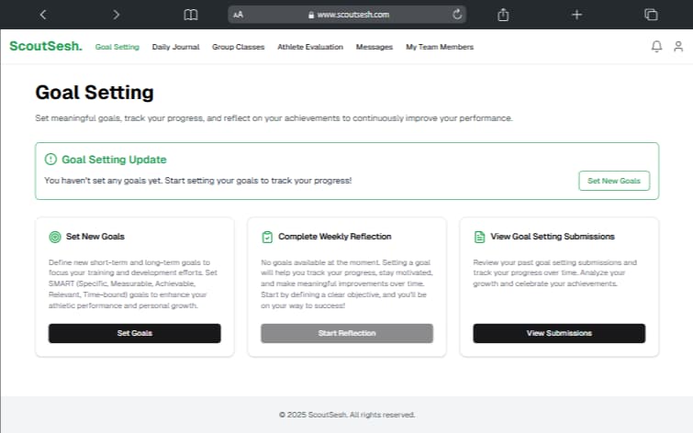Click the reload page icon
This screenshot has width=693, height=433.
[x=457, y=15]
